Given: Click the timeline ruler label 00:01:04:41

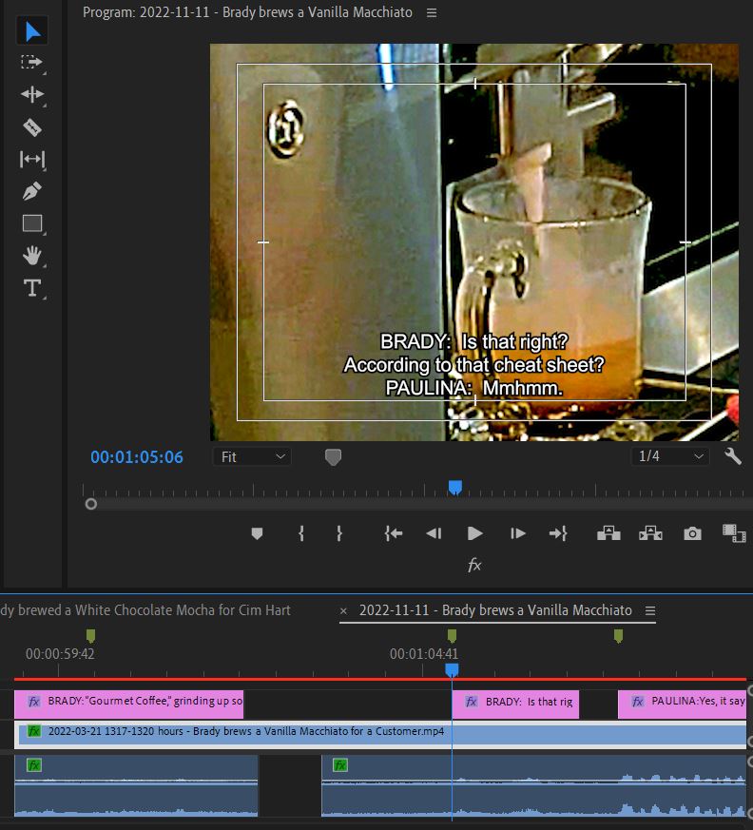Looking at the screenshot, I should [x=424, y=654].
